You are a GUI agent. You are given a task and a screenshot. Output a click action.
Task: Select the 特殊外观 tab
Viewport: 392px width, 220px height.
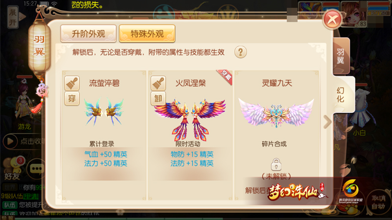[x=147, y=33]
